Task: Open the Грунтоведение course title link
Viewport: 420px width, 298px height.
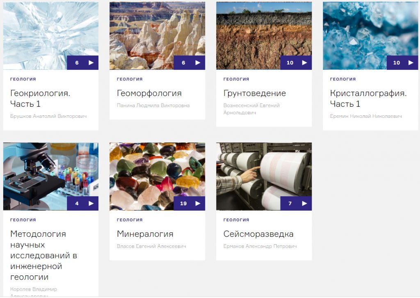Action: click(x=255, y=93)
